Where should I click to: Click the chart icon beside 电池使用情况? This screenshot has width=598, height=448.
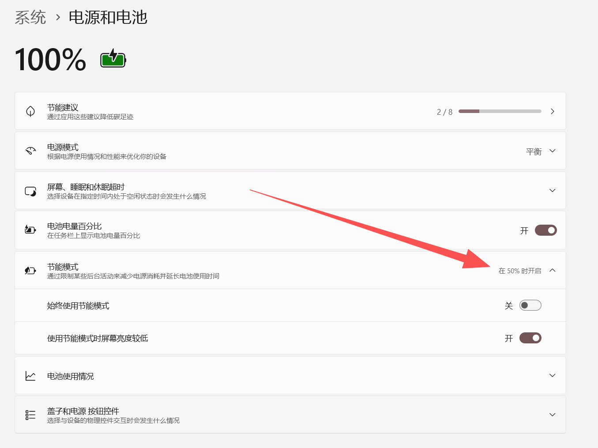pos(30,376)
